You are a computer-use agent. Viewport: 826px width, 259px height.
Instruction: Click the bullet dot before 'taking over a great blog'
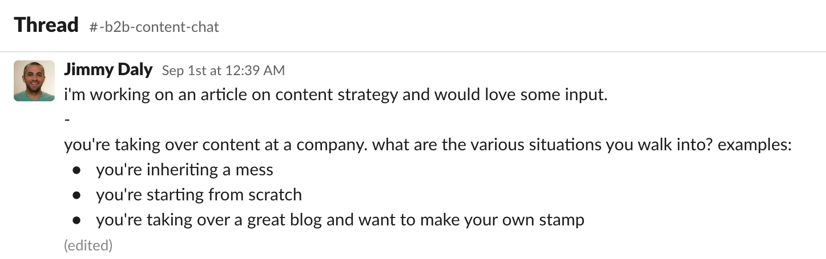click(x=76, y=220)
